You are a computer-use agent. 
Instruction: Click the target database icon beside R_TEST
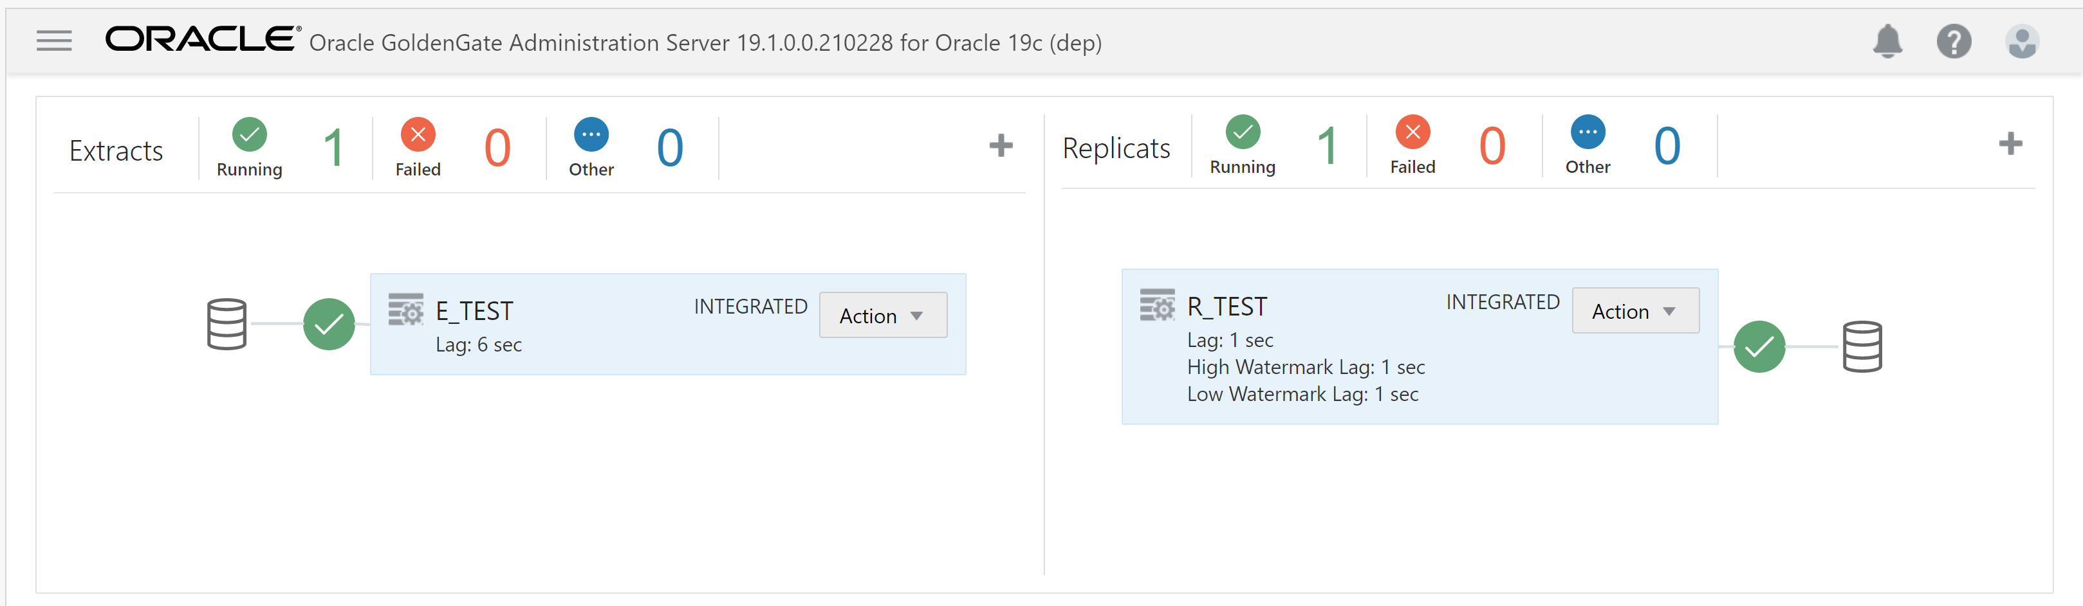(x=1862, y=346)
